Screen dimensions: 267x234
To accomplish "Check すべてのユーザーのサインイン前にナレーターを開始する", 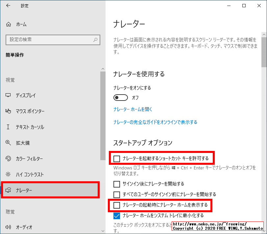I will [117, 194].
